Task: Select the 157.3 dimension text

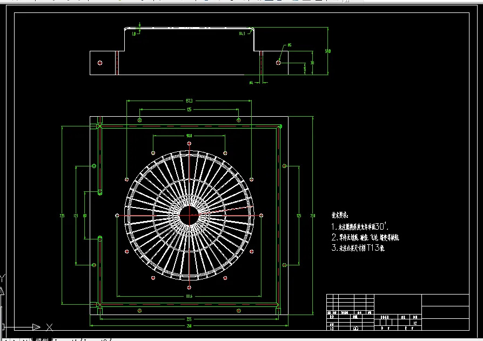Action: click(189, 101)
